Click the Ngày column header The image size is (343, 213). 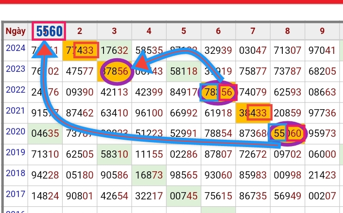pyautogui.click(x=16, y=32)
